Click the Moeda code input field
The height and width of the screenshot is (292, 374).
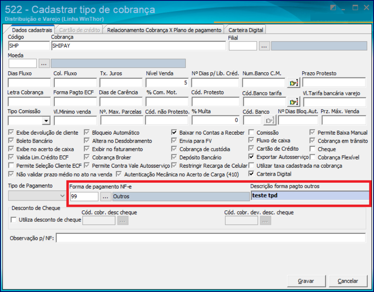pos(23,63)
